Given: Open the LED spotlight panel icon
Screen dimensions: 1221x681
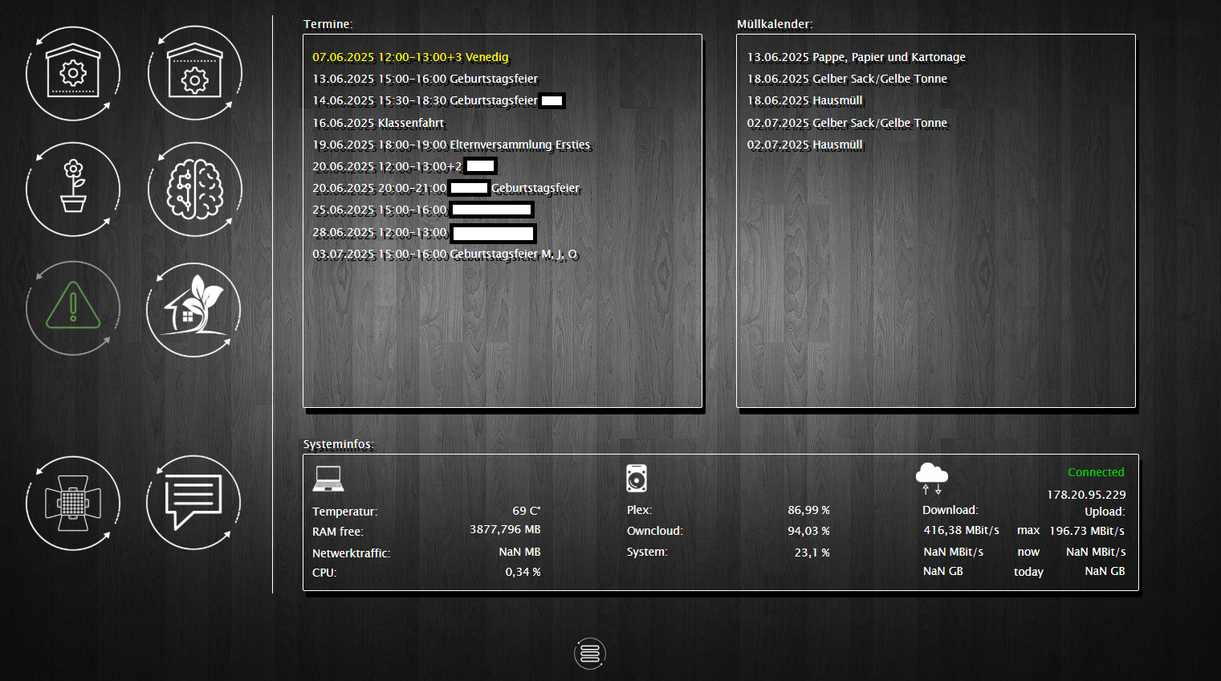Looking at the screenshot, I should click(73, 504).
